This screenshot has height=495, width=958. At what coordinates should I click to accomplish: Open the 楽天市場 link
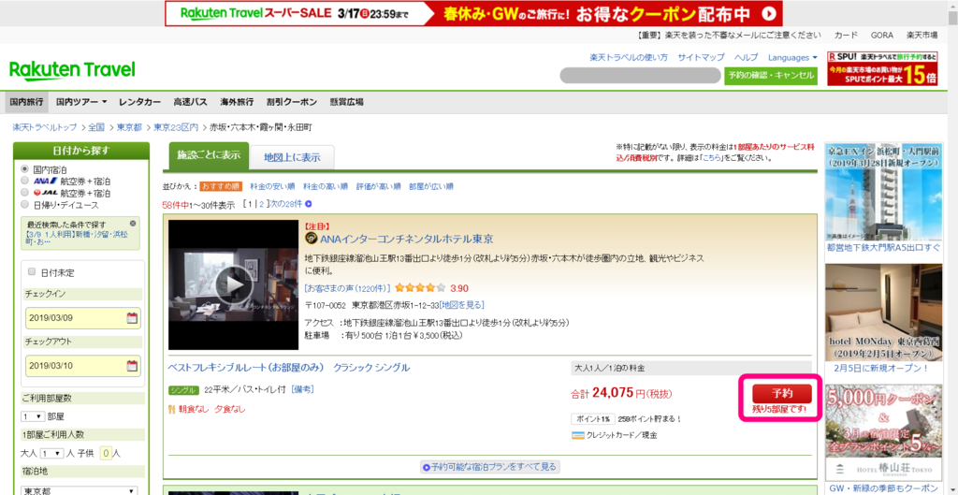[x=922, y=35]
